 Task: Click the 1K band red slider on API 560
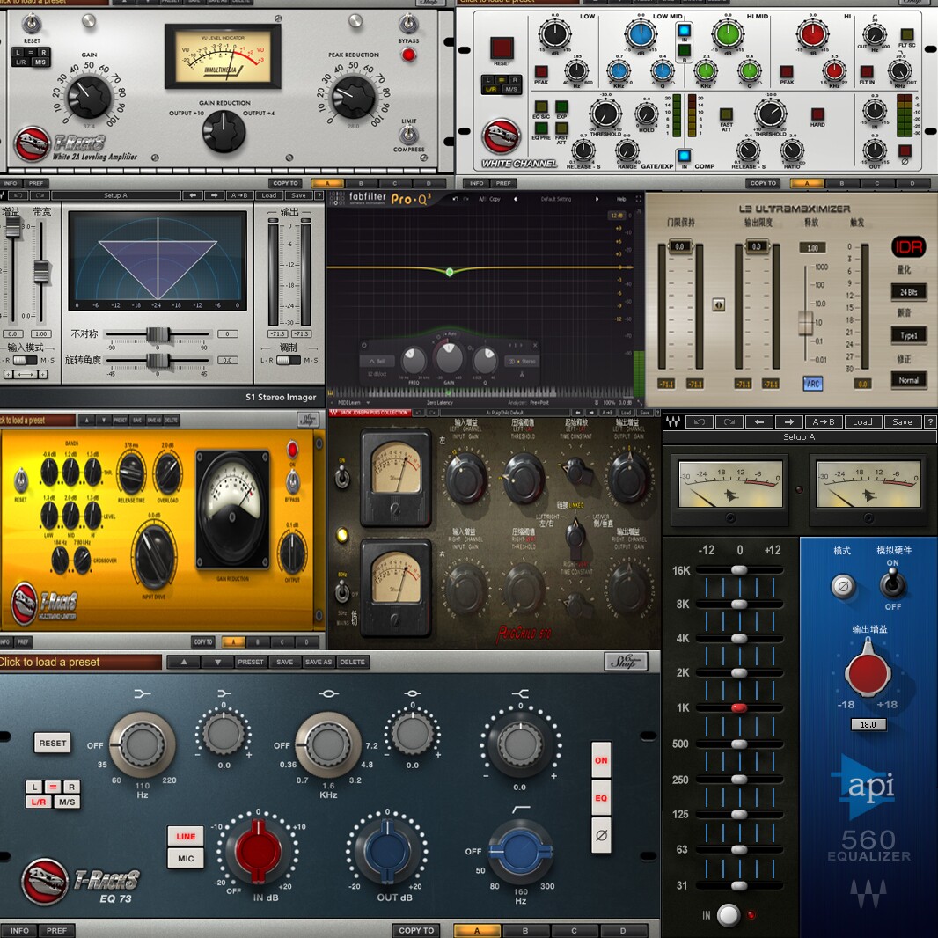739,707
